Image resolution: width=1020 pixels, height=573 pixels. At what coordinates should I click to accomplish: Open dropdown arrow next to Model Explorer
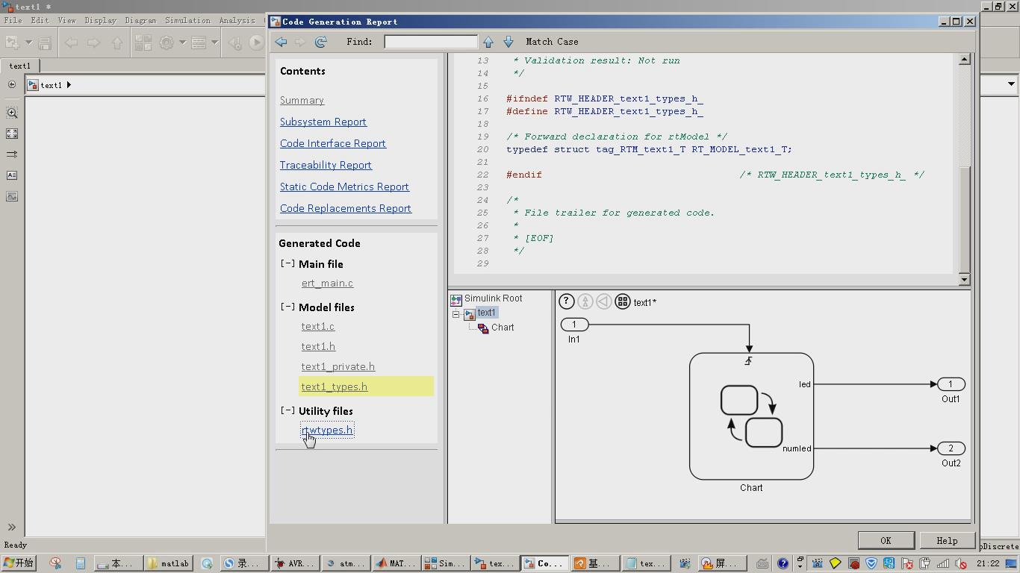214,43
